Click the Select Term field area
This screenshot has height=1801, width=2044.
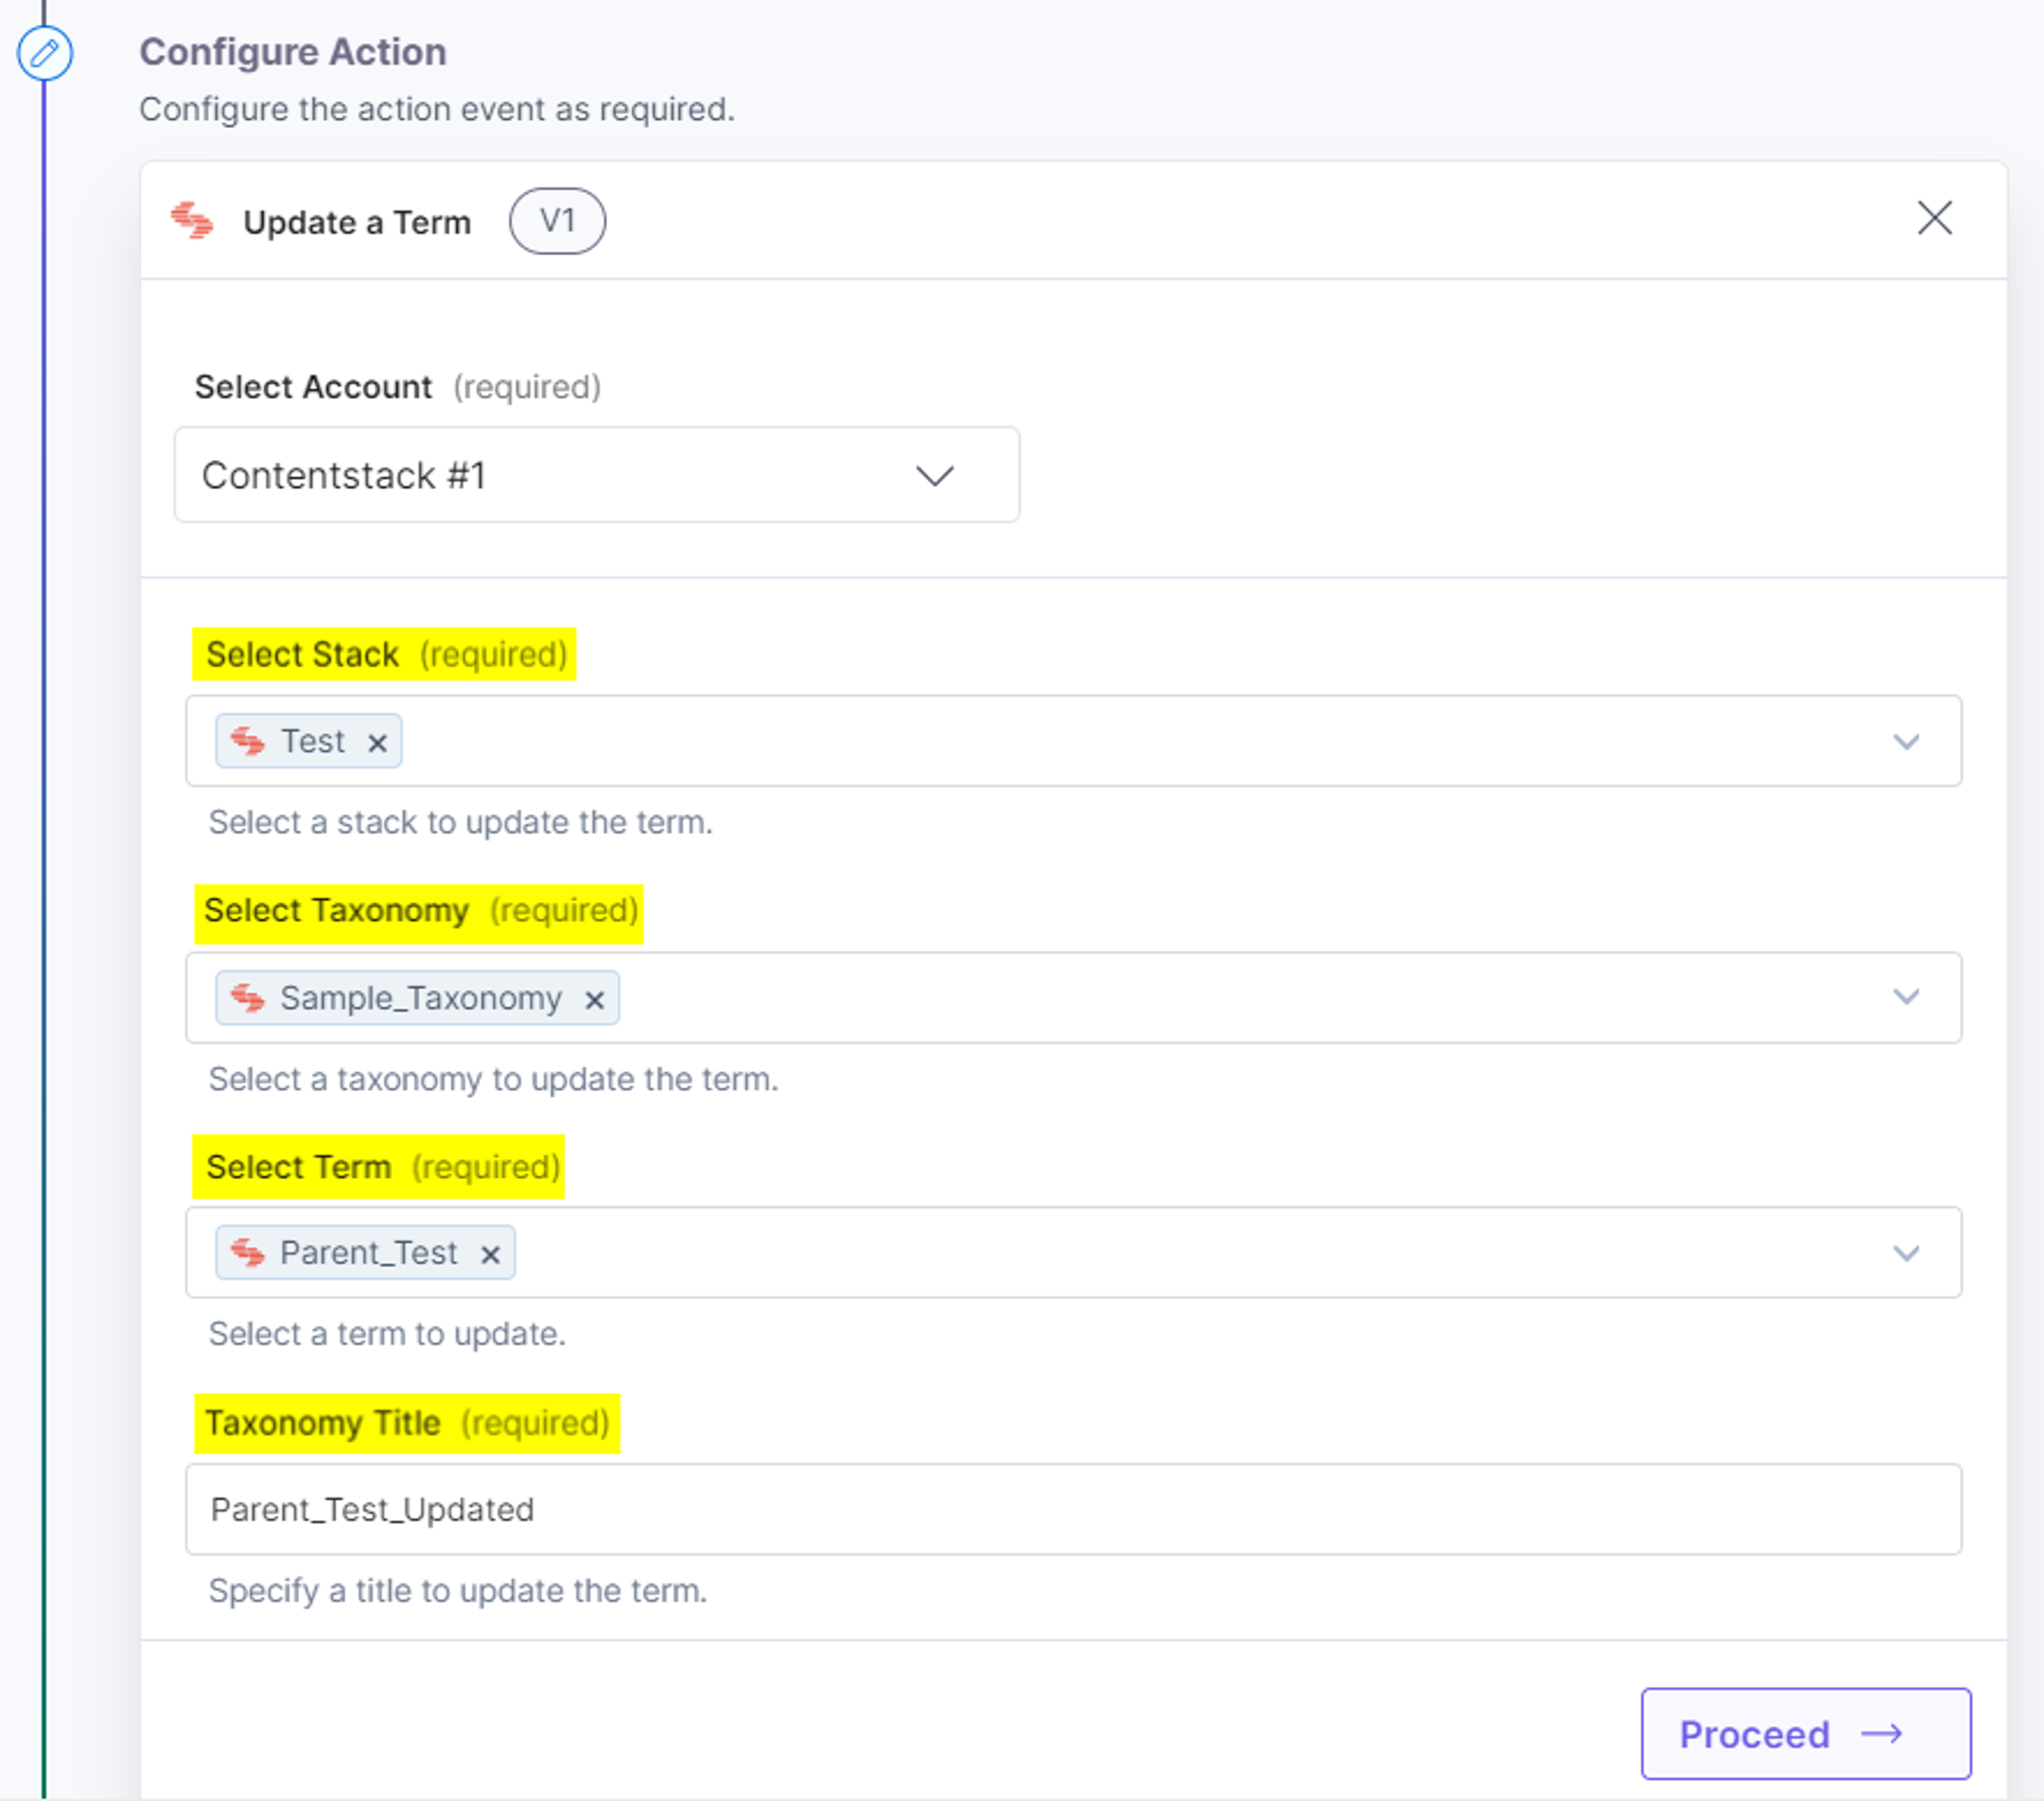[1073, 1253]
